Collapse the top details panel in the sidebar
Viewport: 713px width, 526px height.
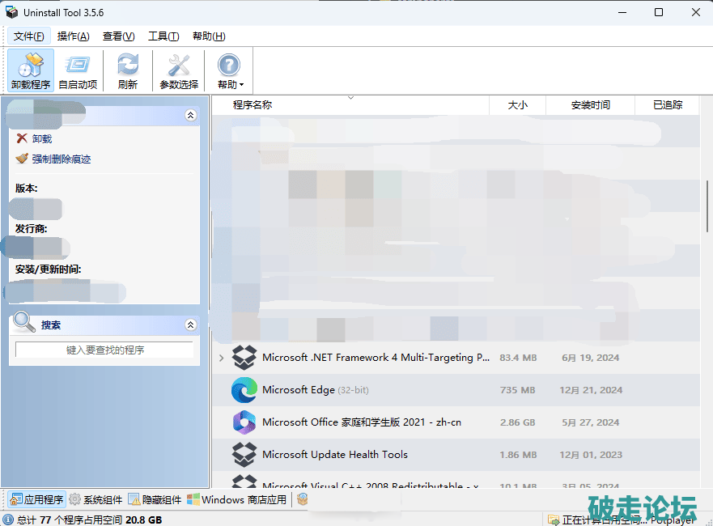click(x=191, y=116)
